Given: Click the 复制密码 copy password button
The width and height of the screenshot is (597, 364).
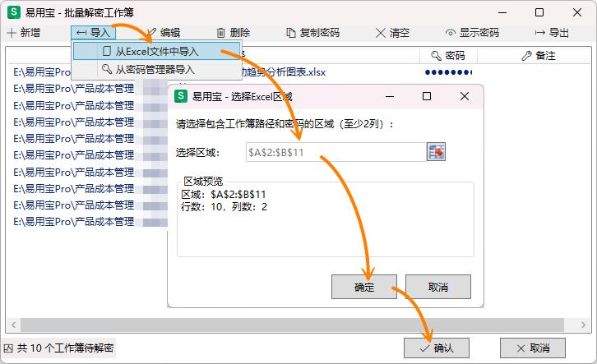Looking at the screenshot, I should pyautogui.click(x=312, y=33).
